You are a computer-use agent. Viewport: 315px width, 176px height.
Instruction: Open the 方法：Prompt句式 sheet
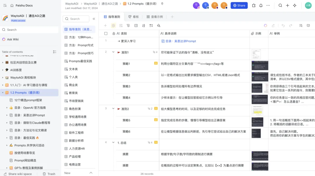(79, 45)
